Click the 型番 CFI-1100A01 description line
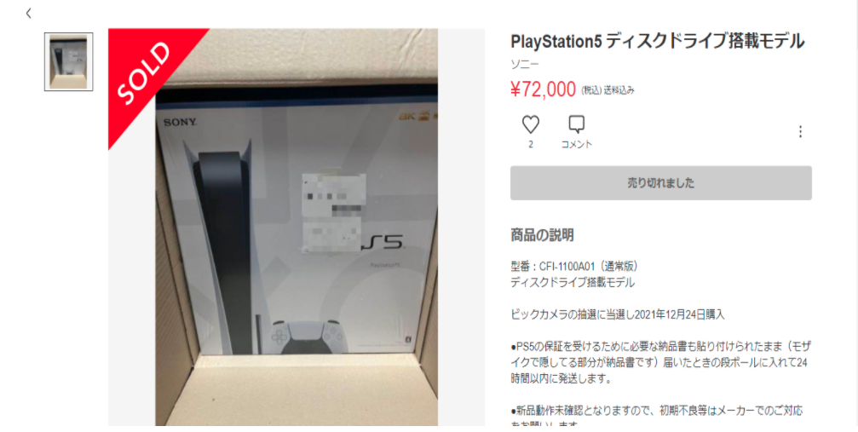Screen dimensions: 858x432 pyautogui.click(x=574, y=267)
